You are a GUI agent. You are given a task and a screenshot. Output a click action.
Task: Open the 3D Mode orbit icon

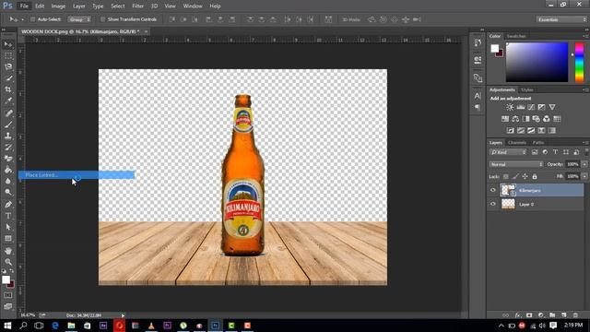(x=372, y=19)
